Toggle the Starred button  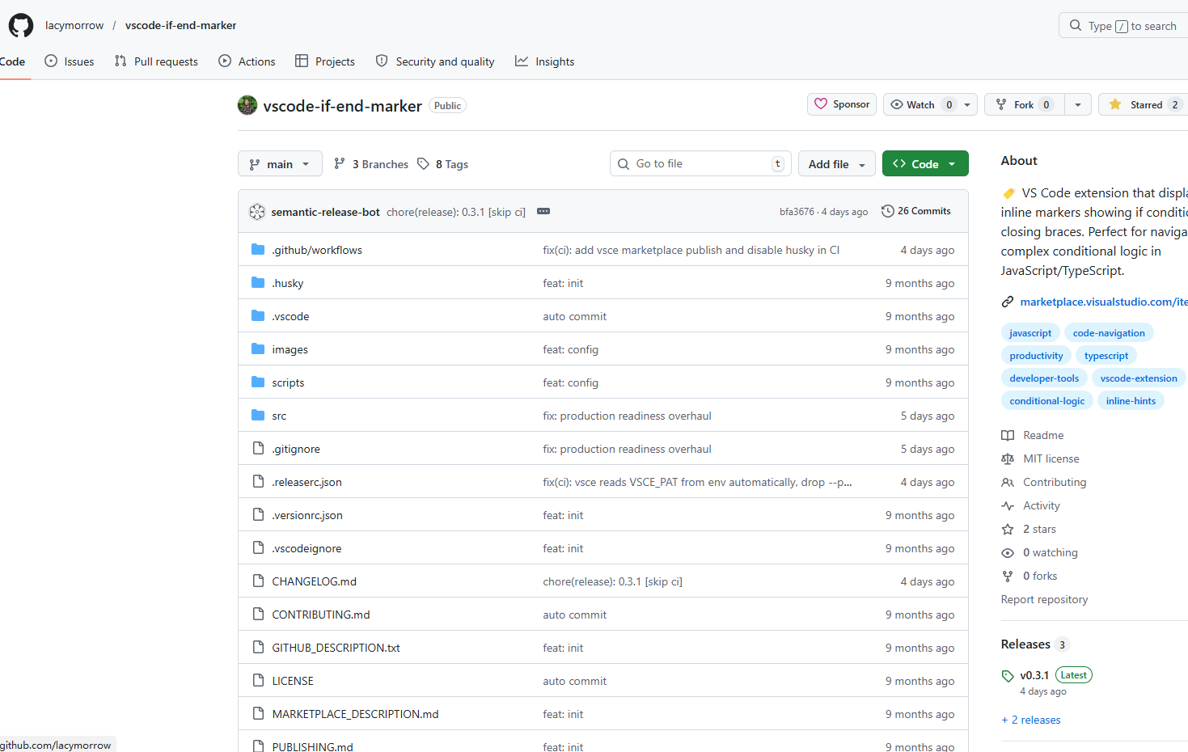(1144, 105)
